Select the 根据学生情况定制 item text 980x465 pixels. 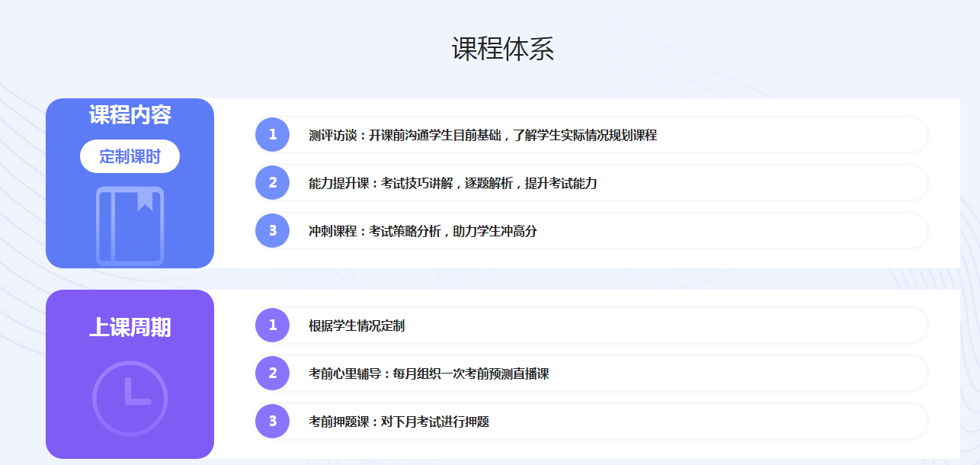(356, 326)
